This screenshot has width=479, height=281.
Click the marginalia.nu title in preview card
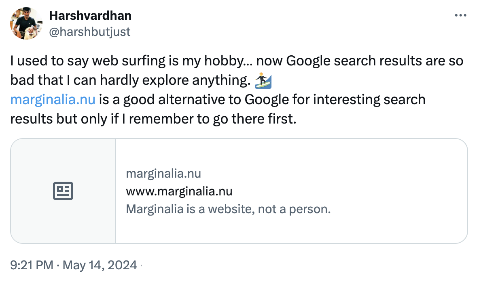coord(163,173)
